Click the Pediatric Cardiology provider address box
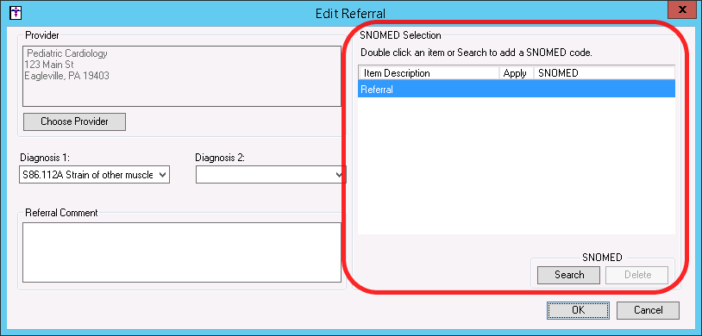 click(182, 76)
